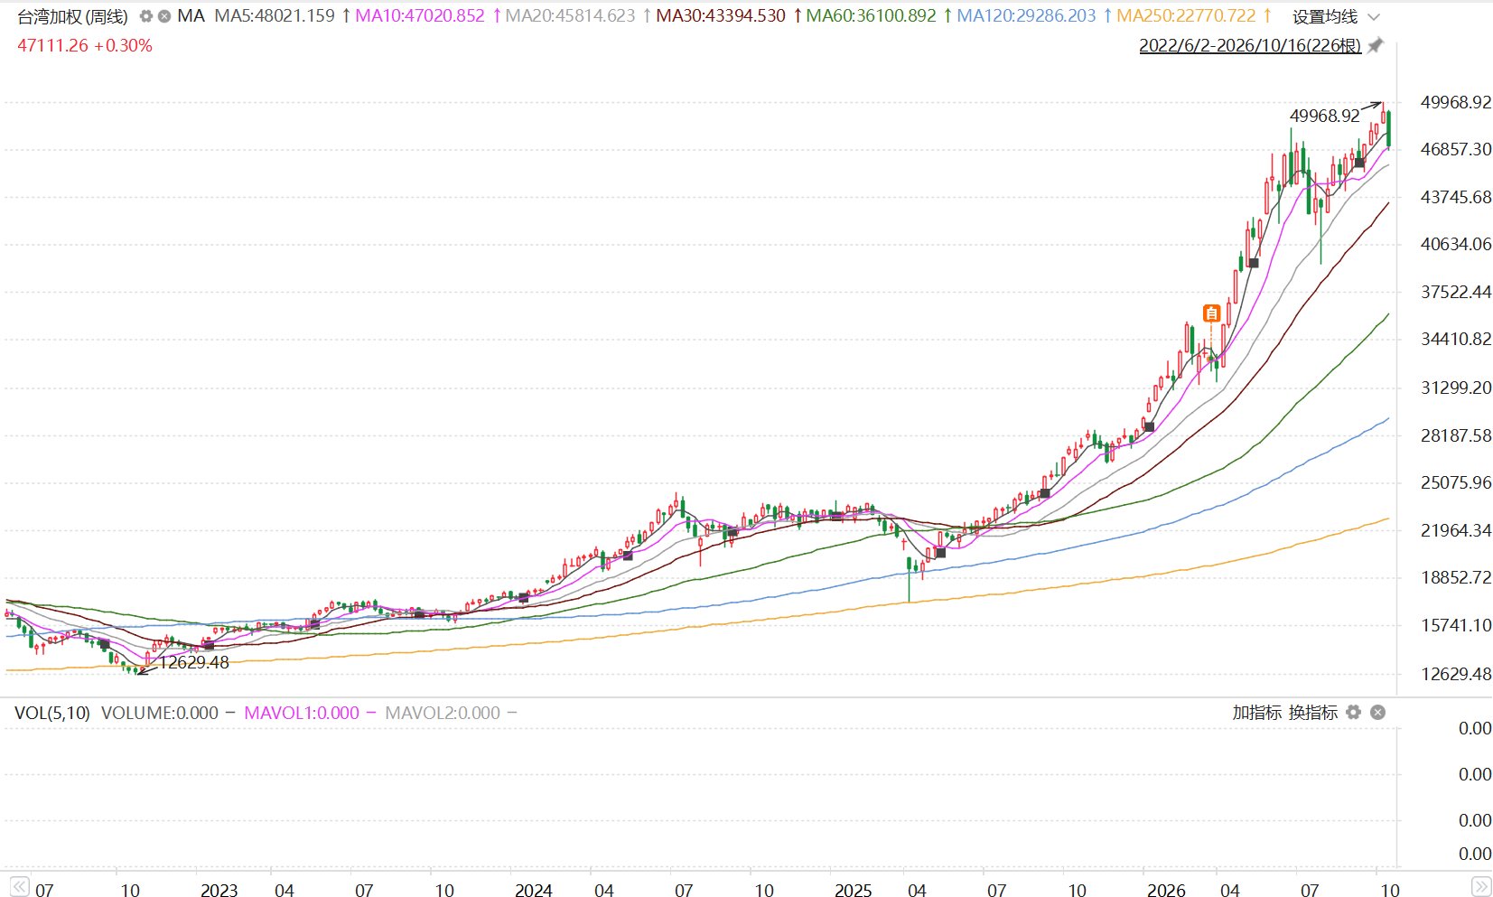Image resolution: width=1493 pixels, height=897 pixels.
Task: Pin the 2022/6/2-2026/10/16 date range
Action: [x=1375, y=45]
